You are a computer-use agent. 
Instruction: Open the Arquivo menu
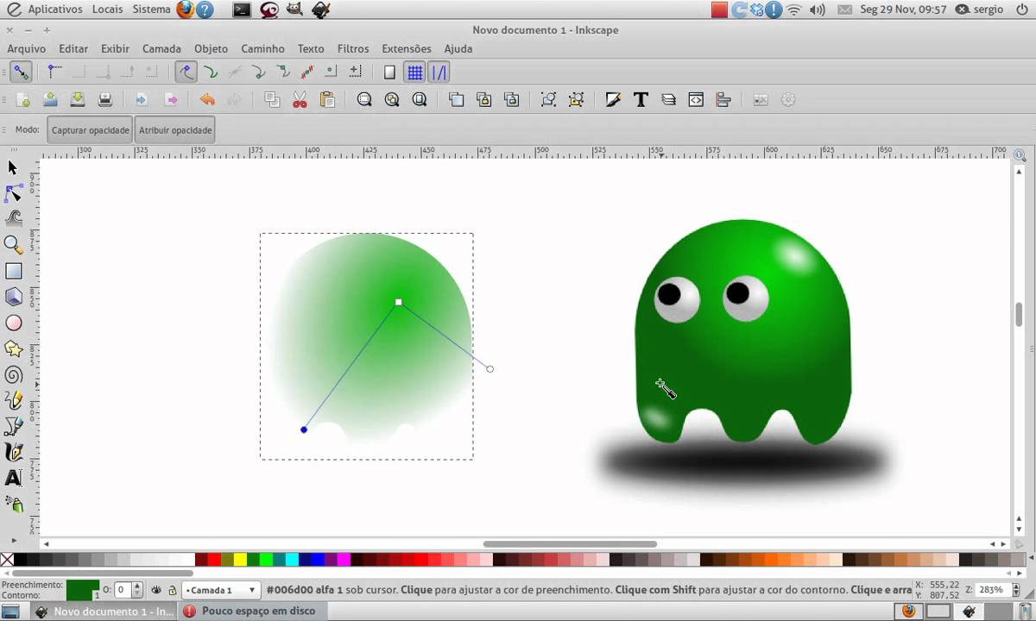click(27, 49)
